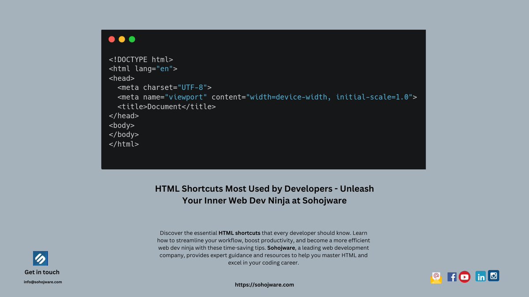Open the Instagram icon
Screen dimensions: 529x297
coord(494,276)
